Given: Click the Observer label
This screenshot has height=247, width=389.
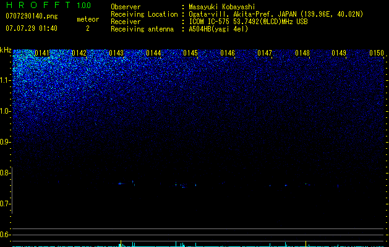Looking at the screenshot, I should click(126, 7).
